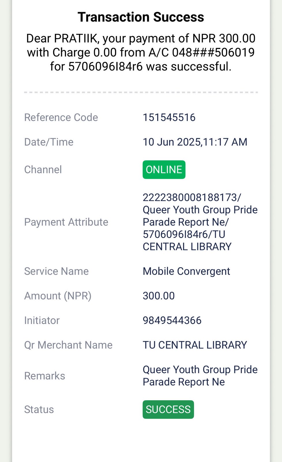Tap the Qr Merchant Name value
This screenshot has width=282, height=462.
click(195, 345)
